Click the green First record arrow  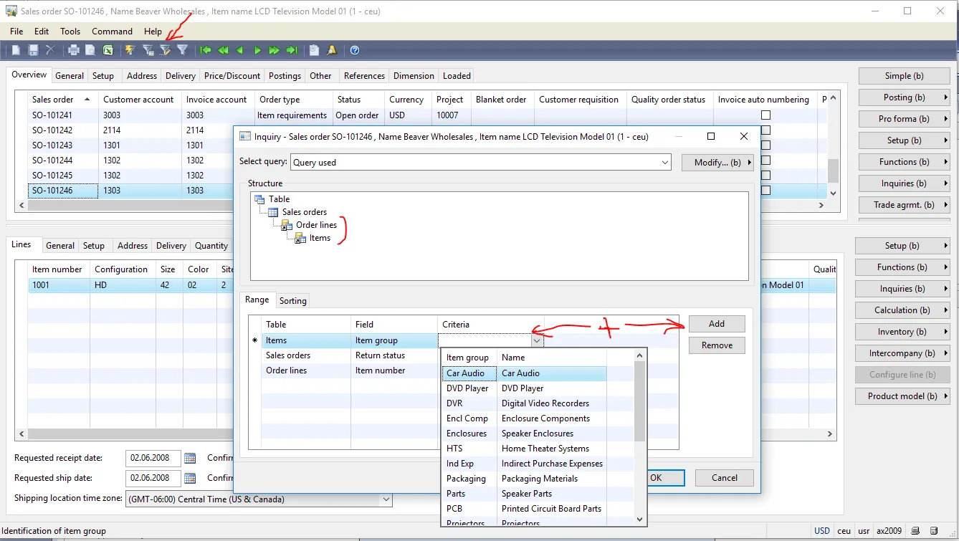(206, 50)
